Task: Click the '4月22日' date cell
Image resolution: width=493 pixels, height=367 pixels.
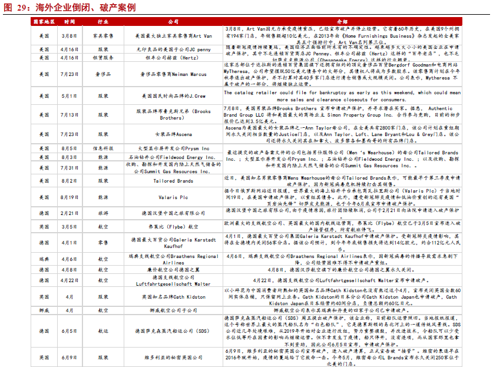Action: [x=70, y=280]
